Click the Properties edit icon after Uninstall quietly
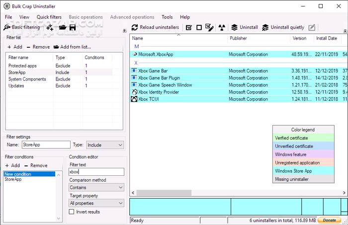 pos(312,27)
